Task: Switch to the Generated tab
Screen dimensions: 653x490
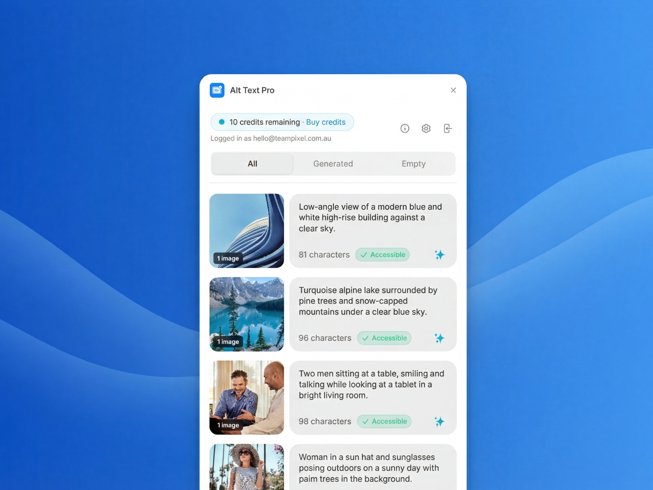Action: click(x=333, y=164)
